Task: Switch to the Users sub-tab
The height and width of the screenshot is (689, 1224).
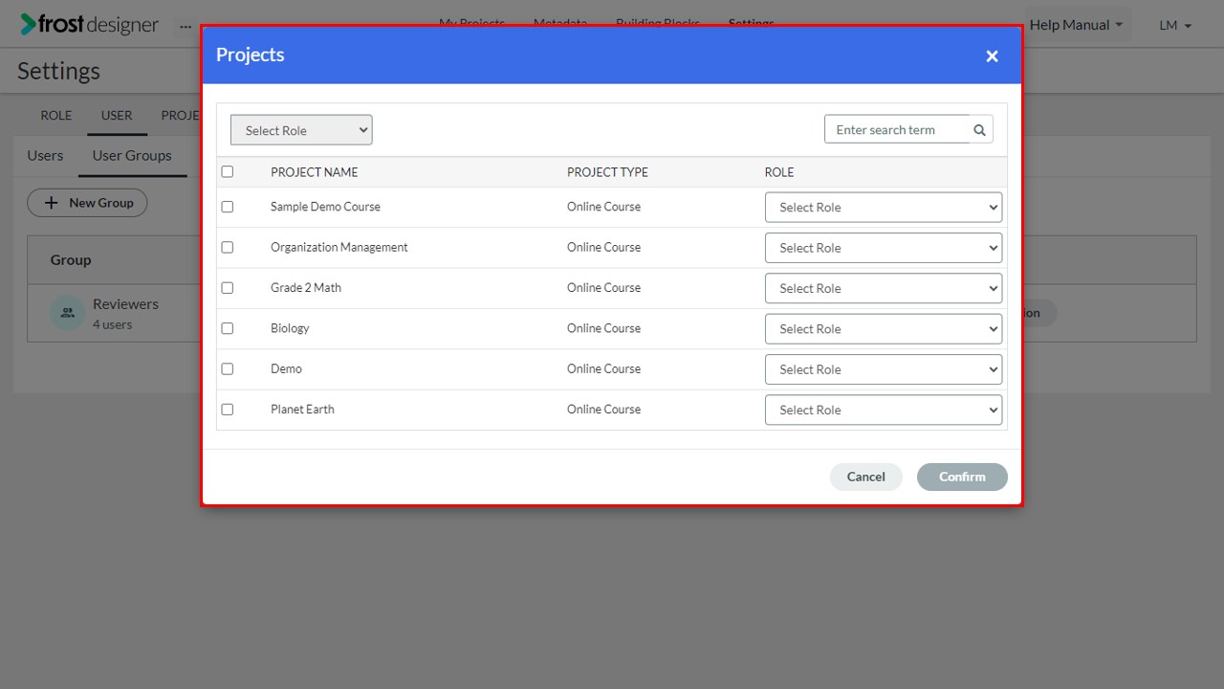Action: 45,155
